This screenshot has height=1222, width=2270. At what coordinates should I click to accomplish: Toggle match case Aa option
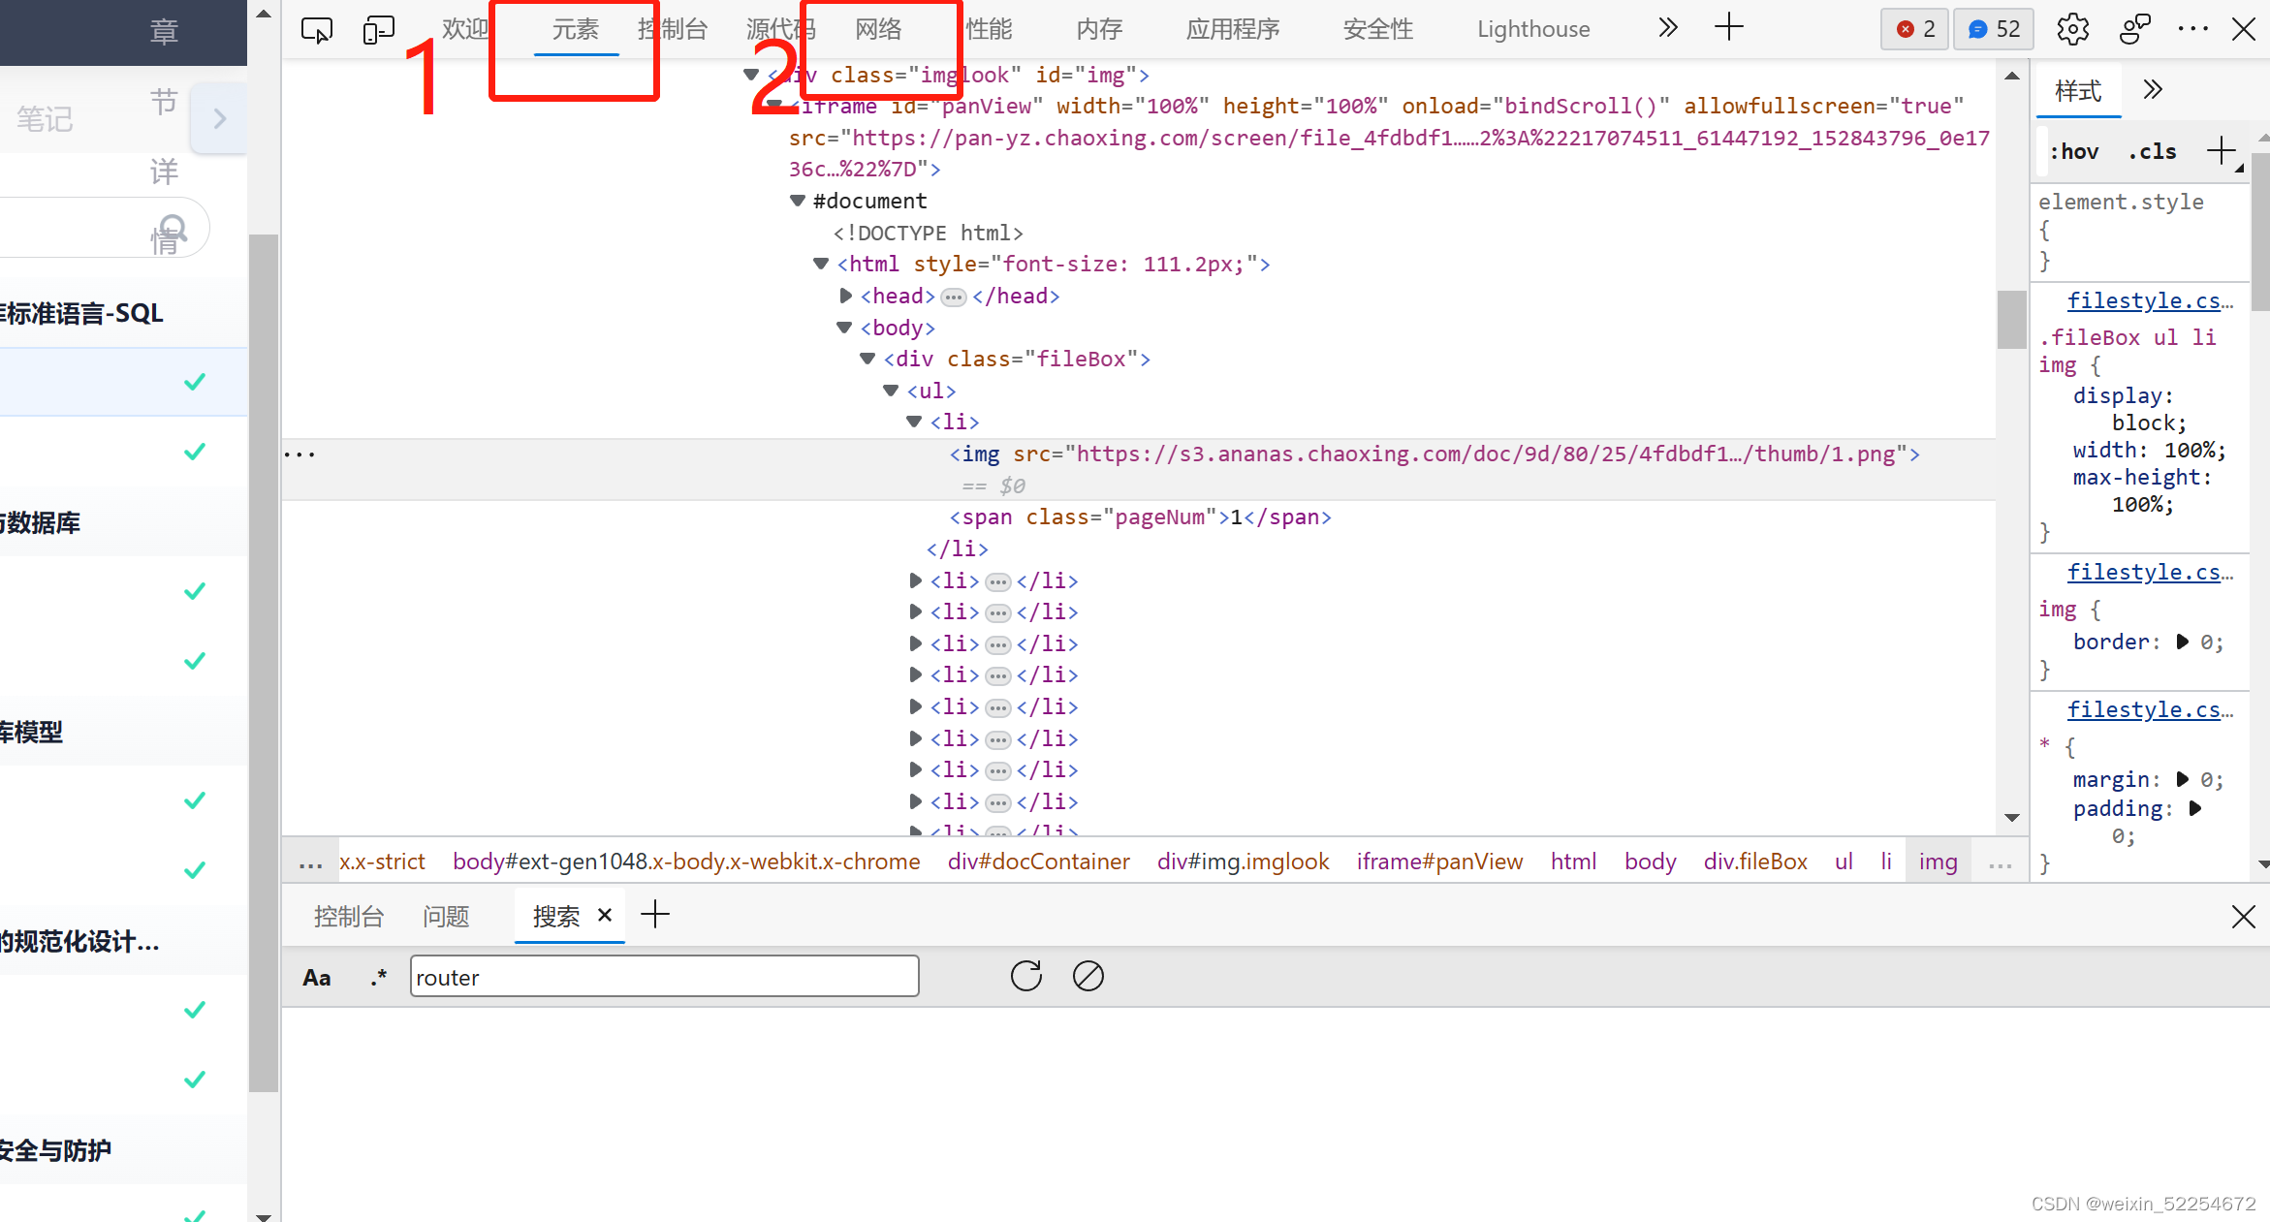pyautogui.click(x=316, y=977)
